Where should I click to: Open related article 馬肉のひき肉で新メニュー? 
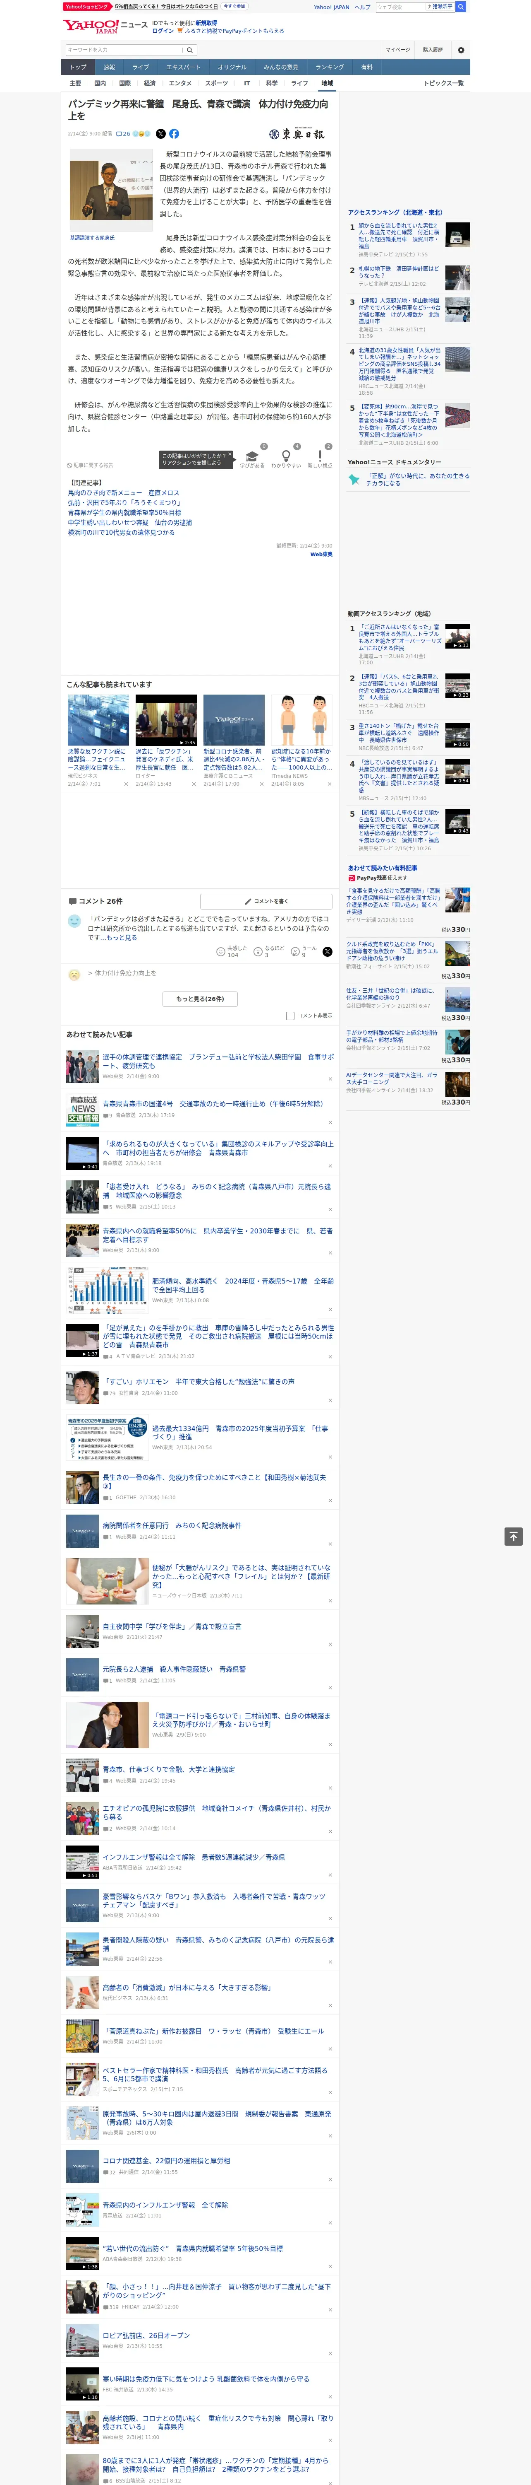tap(123, 493)
